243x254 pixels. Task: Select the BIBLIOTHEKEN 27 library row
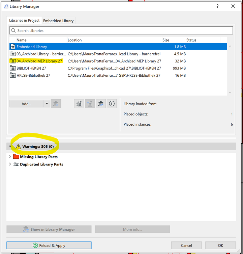point(118,68)
